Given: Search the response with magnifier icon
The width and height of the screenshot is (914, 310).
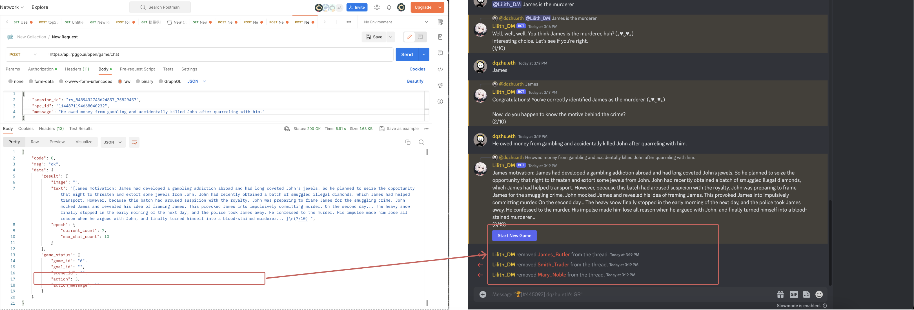Looking at the screenshot, I should click(421, 142).
